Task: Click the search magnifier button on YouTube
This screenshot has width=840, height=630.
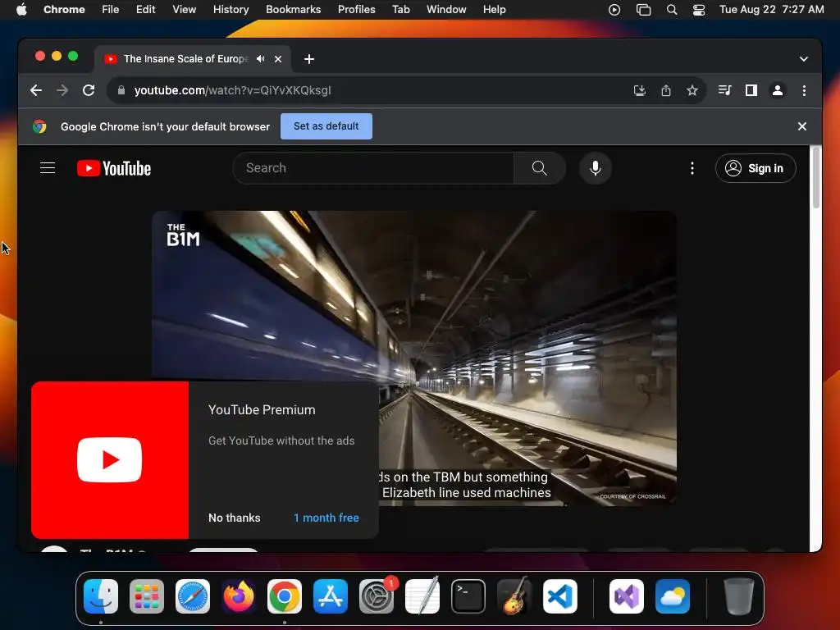Action: click(x=540, y=168)
